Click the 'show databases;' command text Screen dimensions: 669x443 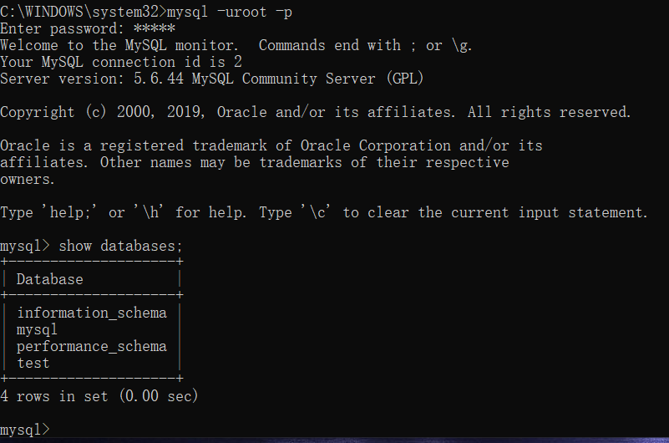click(x=120, y=246)
